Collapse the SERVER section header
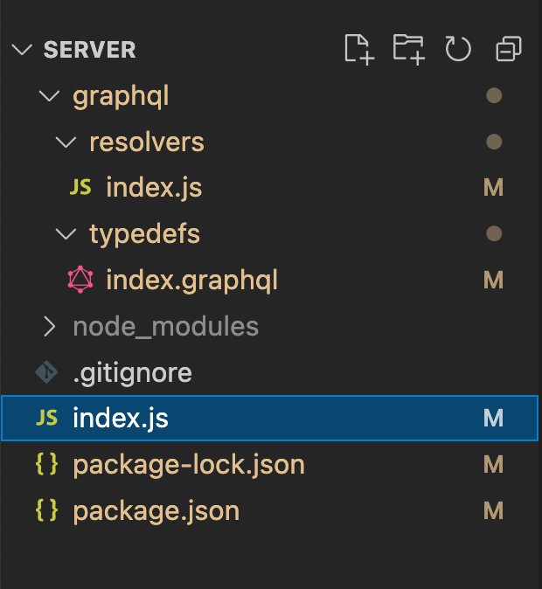This screenshot has width=542, height=589. pyautogui.click(x=22, y=50)
